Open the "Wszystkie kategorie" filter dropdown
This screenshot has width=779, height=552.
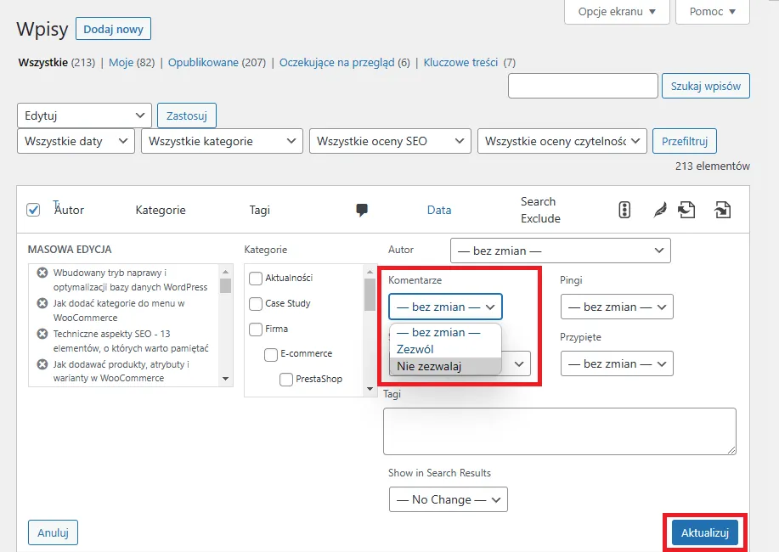222,141
